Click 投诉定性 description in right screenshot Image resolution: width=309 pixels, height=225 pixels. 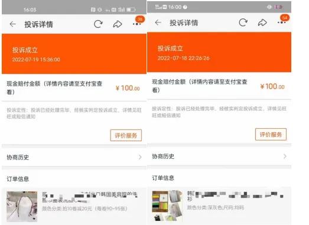tap(219, 112)
